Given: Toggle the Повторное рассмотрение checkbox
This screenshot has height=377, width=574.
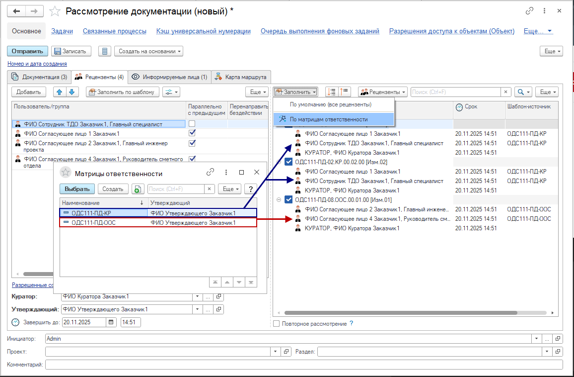Looking at the screenshot, I should pos(277,324).
